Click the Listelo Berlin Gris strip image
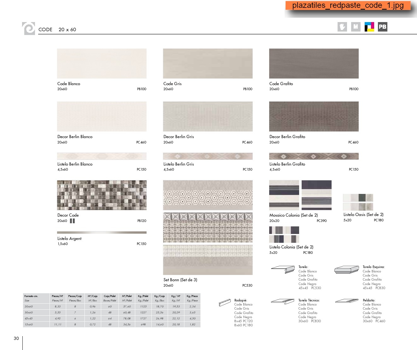Screen dimensions: 417x350 (208, 156)
